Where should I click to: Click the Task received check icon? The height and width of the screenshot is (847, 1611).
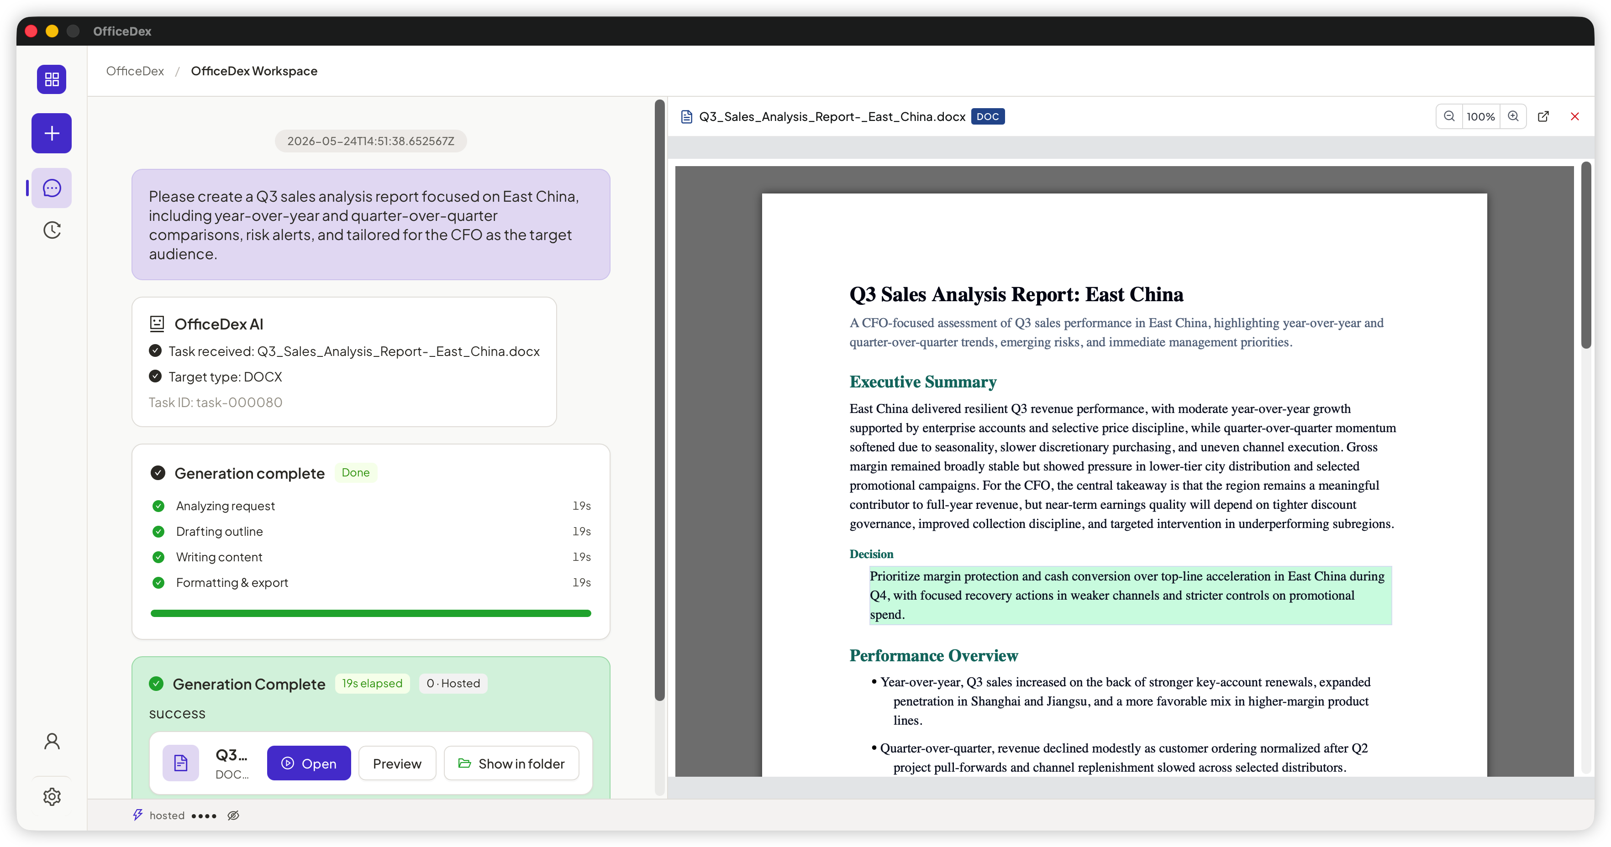155,350
